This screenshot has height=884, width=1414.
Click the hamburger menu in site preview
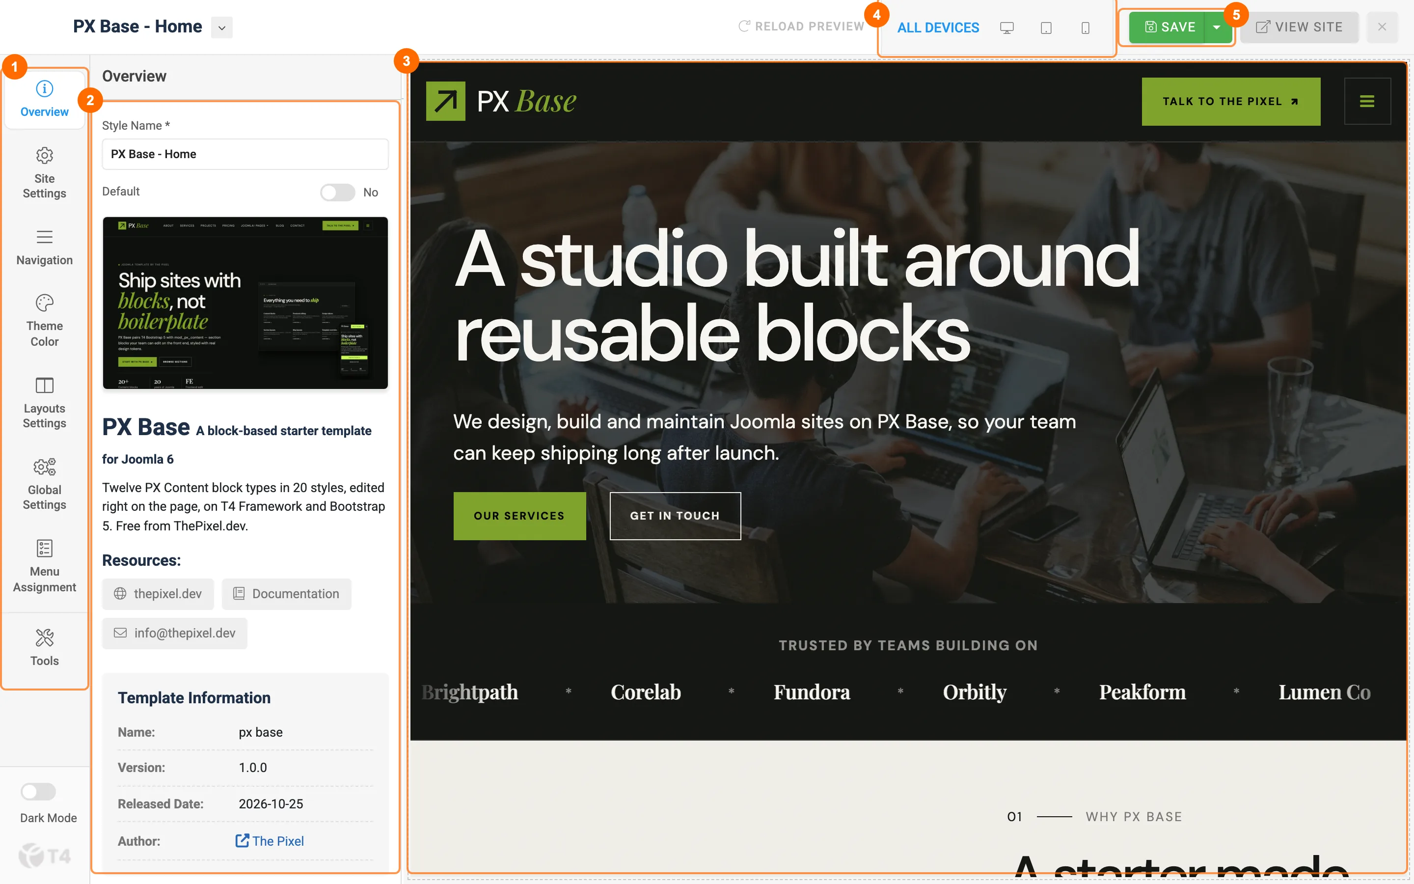coord(1367,101)
